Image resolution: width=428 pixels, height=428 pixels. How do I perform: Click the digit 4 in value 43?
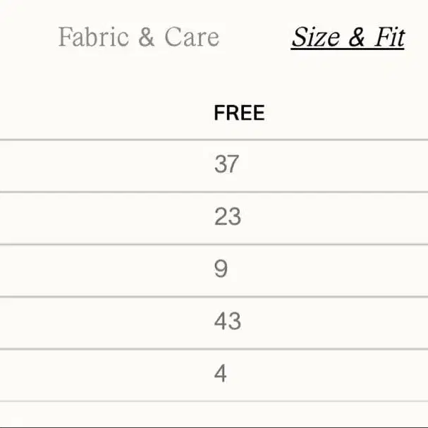(x=221, y=321)
